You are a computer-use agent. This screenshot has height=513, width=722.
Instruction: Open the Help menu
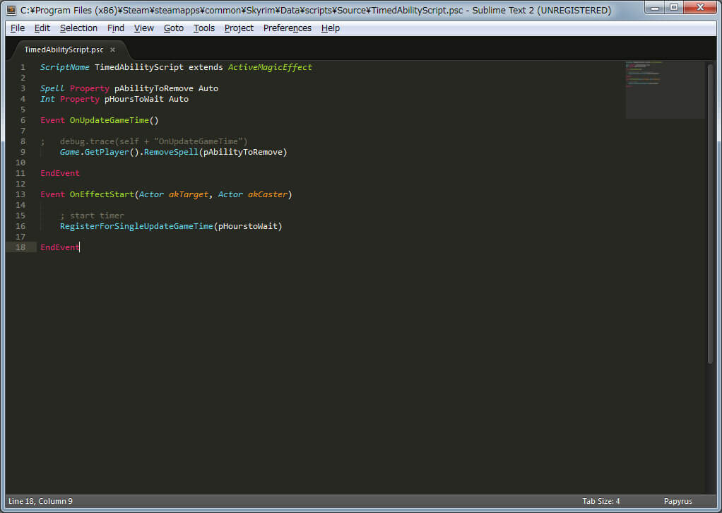tap(331, 28)
